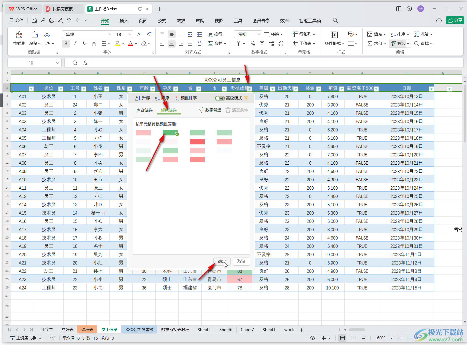Viewport: 467px width, 345px height.
Task: Switch to content filter (内容筛选) tab
Action: (145, 110)
